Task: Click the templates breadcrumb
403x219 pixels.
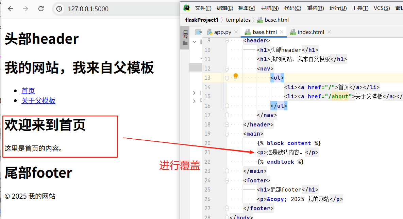Action: [x=238, y=20]
